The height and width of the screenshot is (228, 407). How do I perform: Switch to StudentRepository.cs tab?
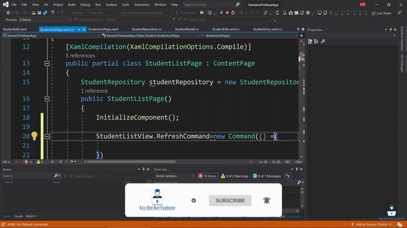point(146,29)
